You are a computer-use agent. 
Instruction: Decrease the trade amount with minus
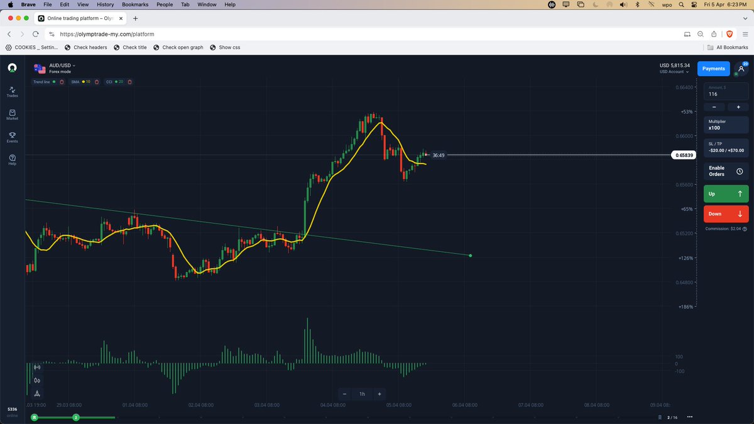714,107
